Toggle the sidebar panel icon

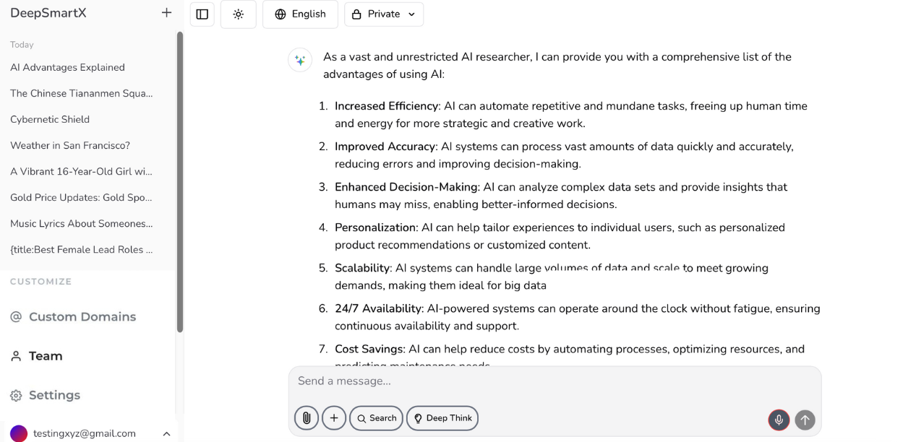(202, 14)
